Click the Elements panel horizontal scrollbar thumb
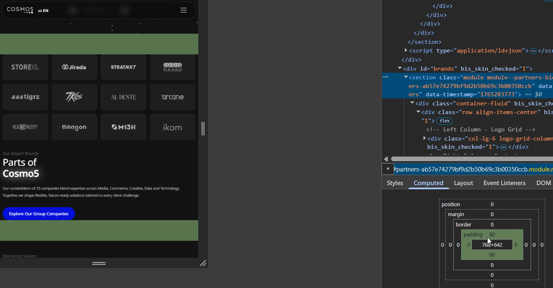The height and width of the screenshot is (288, 553). (x=472, y=159)
